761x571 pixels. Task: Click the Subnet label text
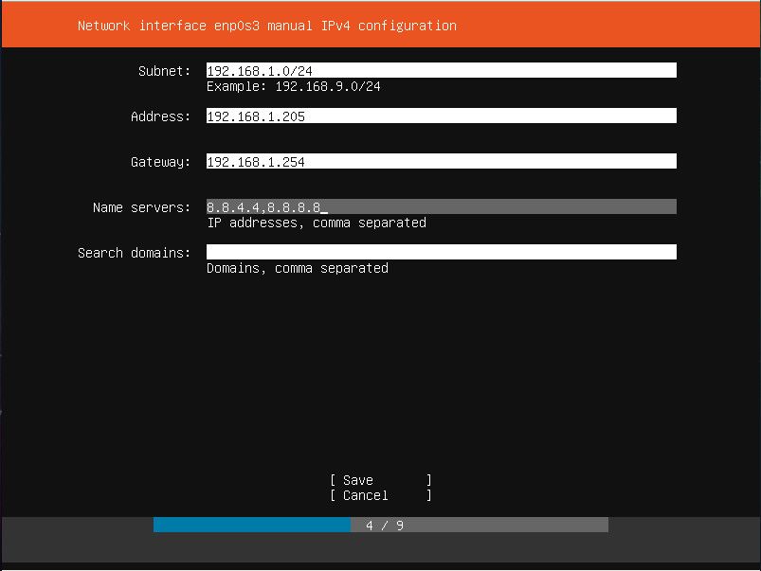point(163,70)
